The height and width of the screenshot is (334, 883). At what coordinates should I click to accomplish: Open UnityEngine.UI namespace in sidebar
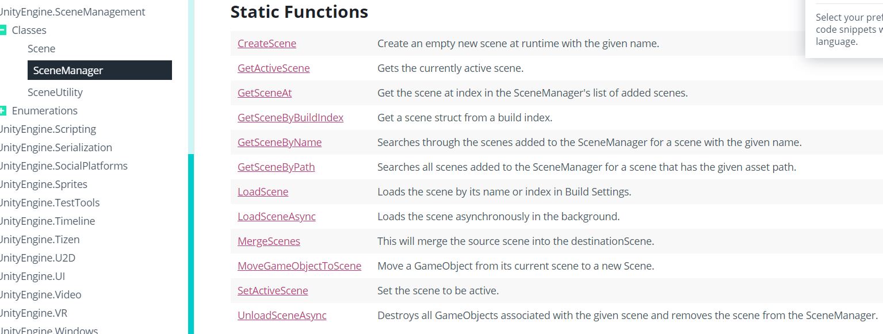click(x=33, y=277)
